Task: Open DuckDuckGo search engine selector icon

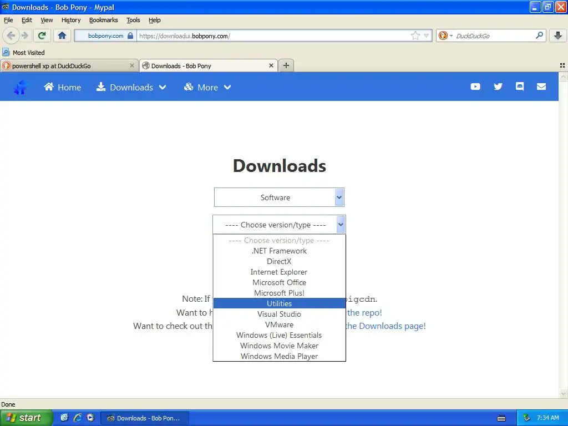Action: pos(445,35)
